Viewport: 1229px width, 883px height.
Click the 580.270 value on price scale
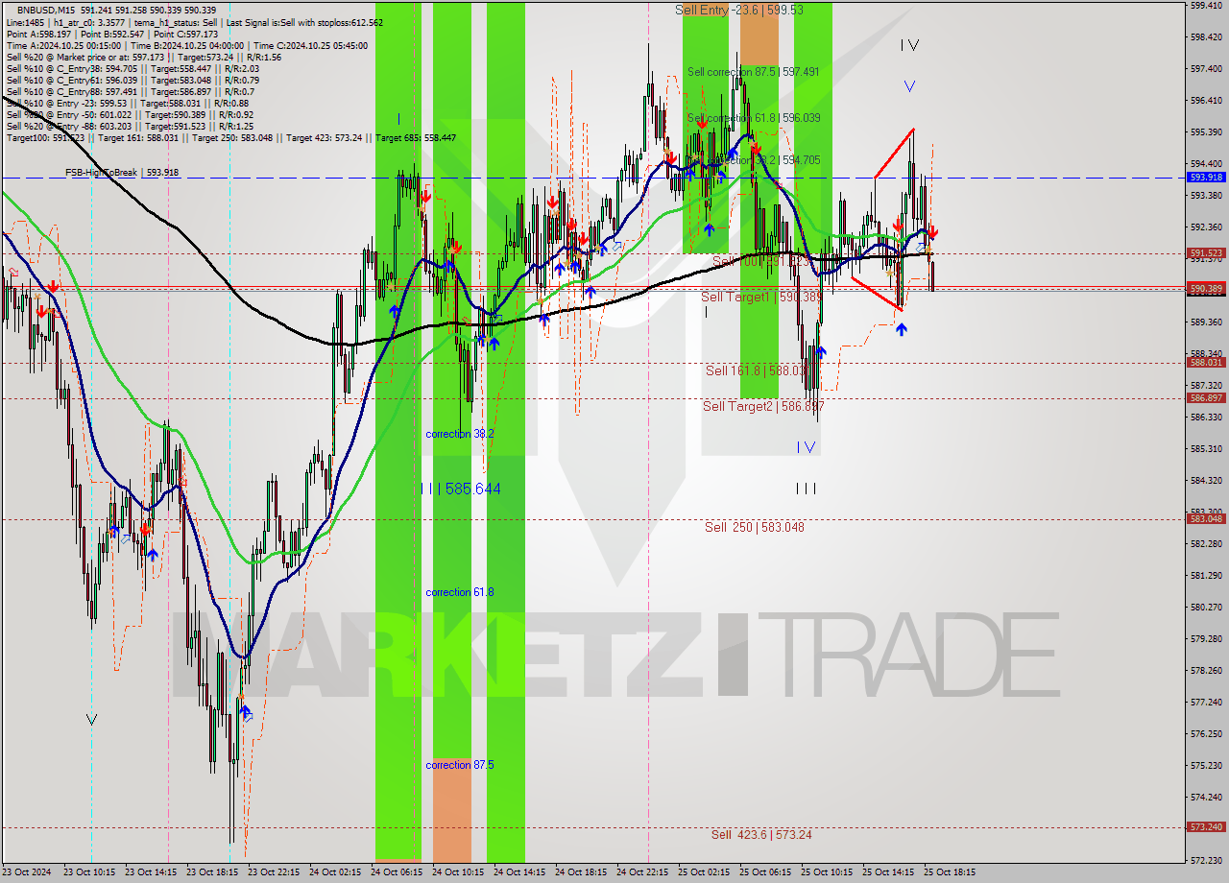coord(1206,607)
